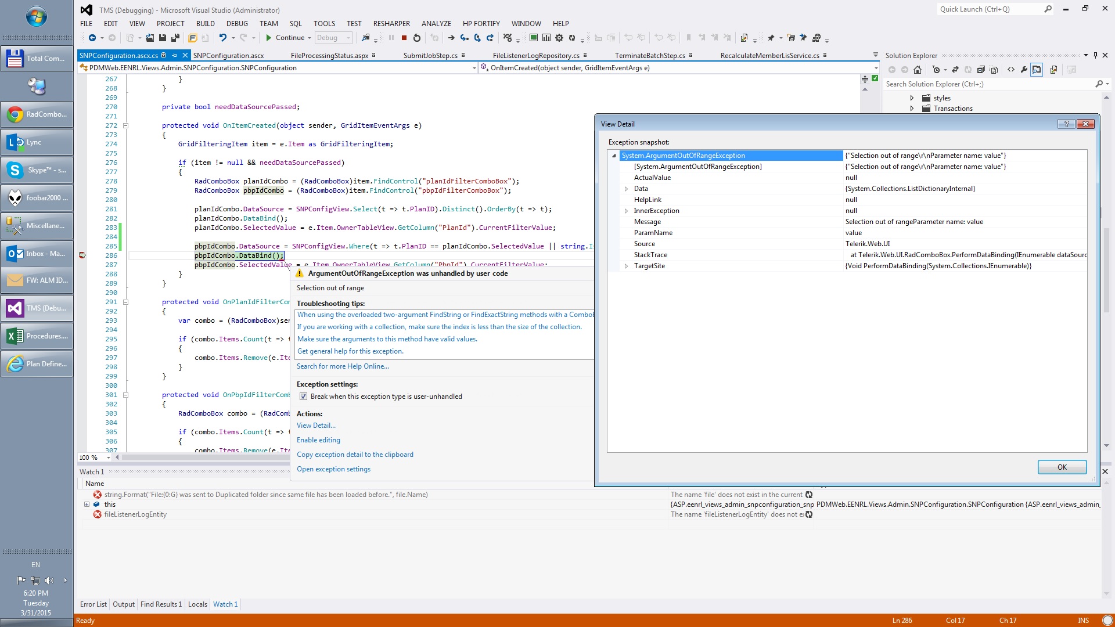Click the Restart debugging icon
This screenshot has height=627, width=1115.
(417, 38)
